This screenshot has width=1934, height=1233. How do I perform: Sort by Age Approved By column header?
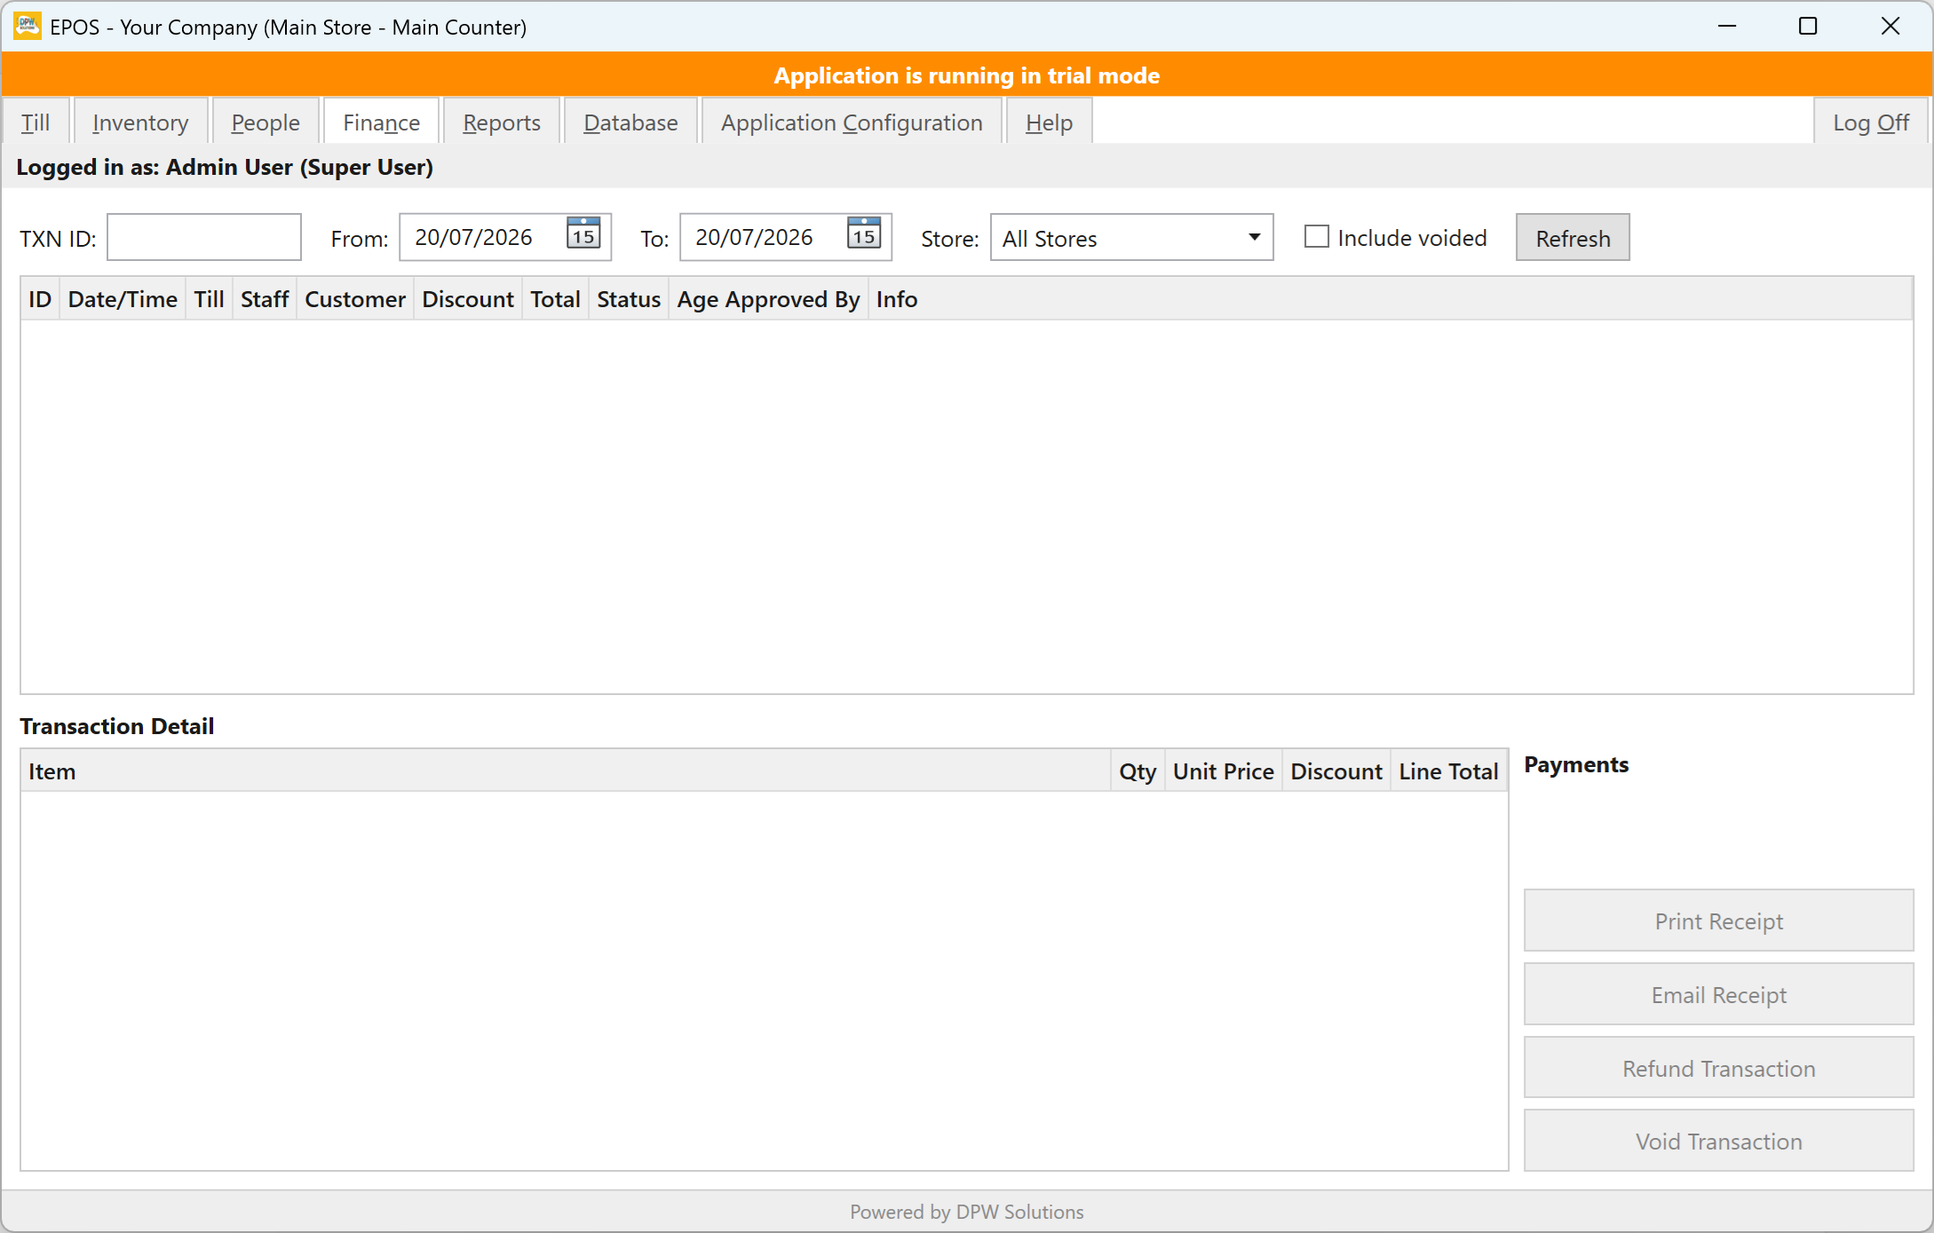click(x=768, y=299)
